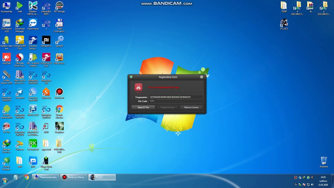This screenshot has width=334, height=188.
Task: Select the Odin3_v3.13 shortcut
Action: [x=33, y=110]
